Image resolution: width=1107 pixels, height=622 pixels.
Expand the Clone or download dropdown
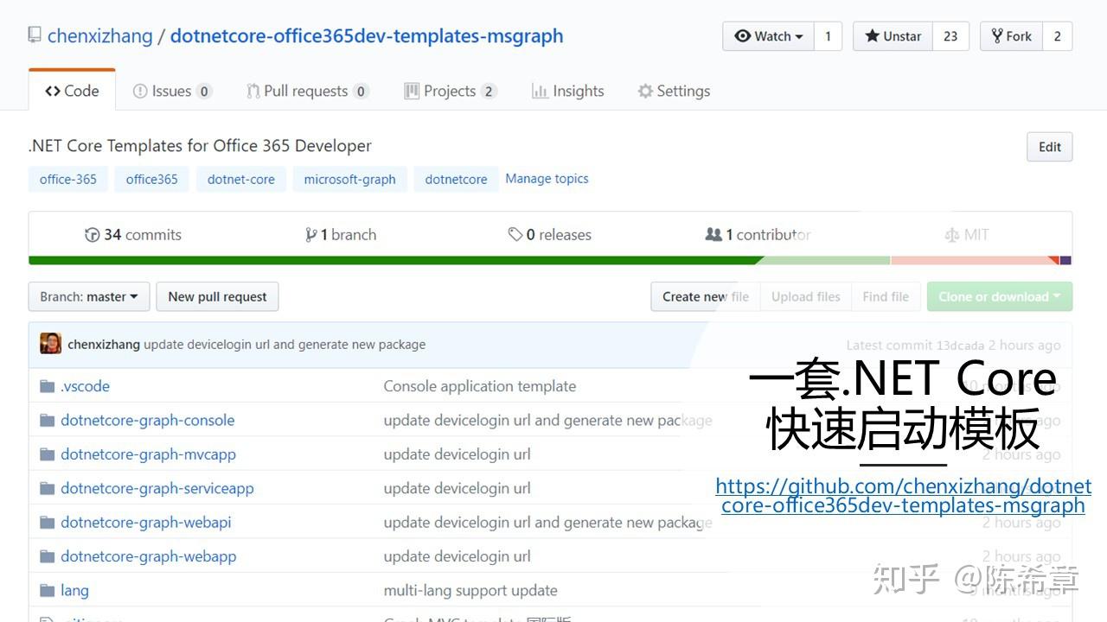[999, 296]
